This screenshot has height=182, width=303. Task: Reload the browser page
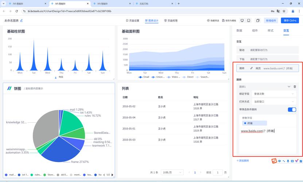pyautogui.click(x=17, y=11)
